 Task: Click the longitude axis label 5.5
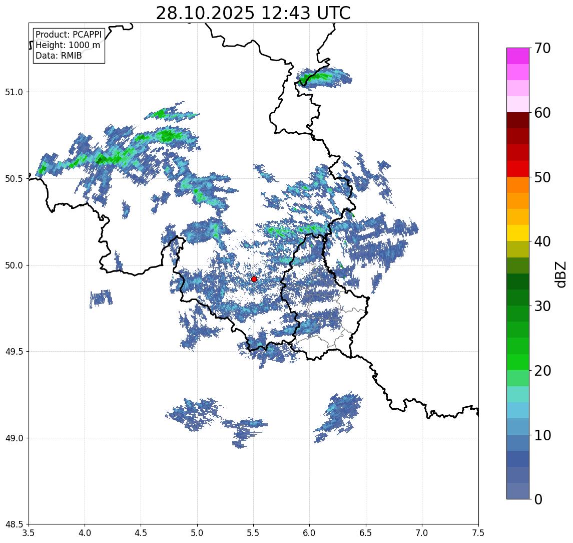coord(254,533)
